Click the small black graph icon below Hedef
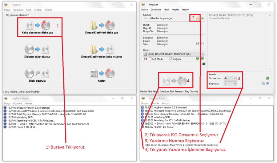 coord(204,64)
